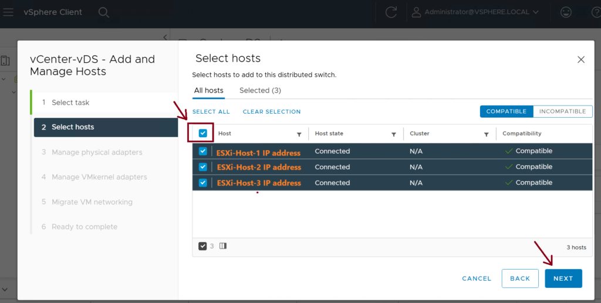Click step 4 Manage VMkernel adapters
The image size is (601, 303).
[x=94, y=177]
